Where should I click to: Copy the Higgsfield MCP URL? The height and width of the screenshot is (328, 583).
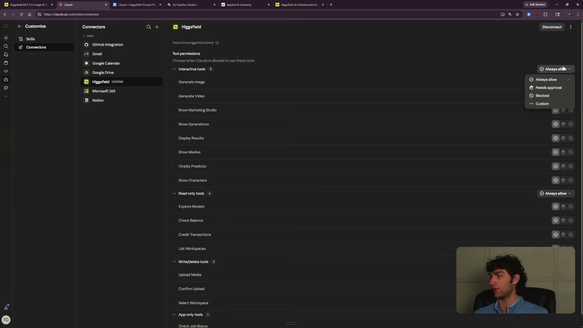pos(217,43)
